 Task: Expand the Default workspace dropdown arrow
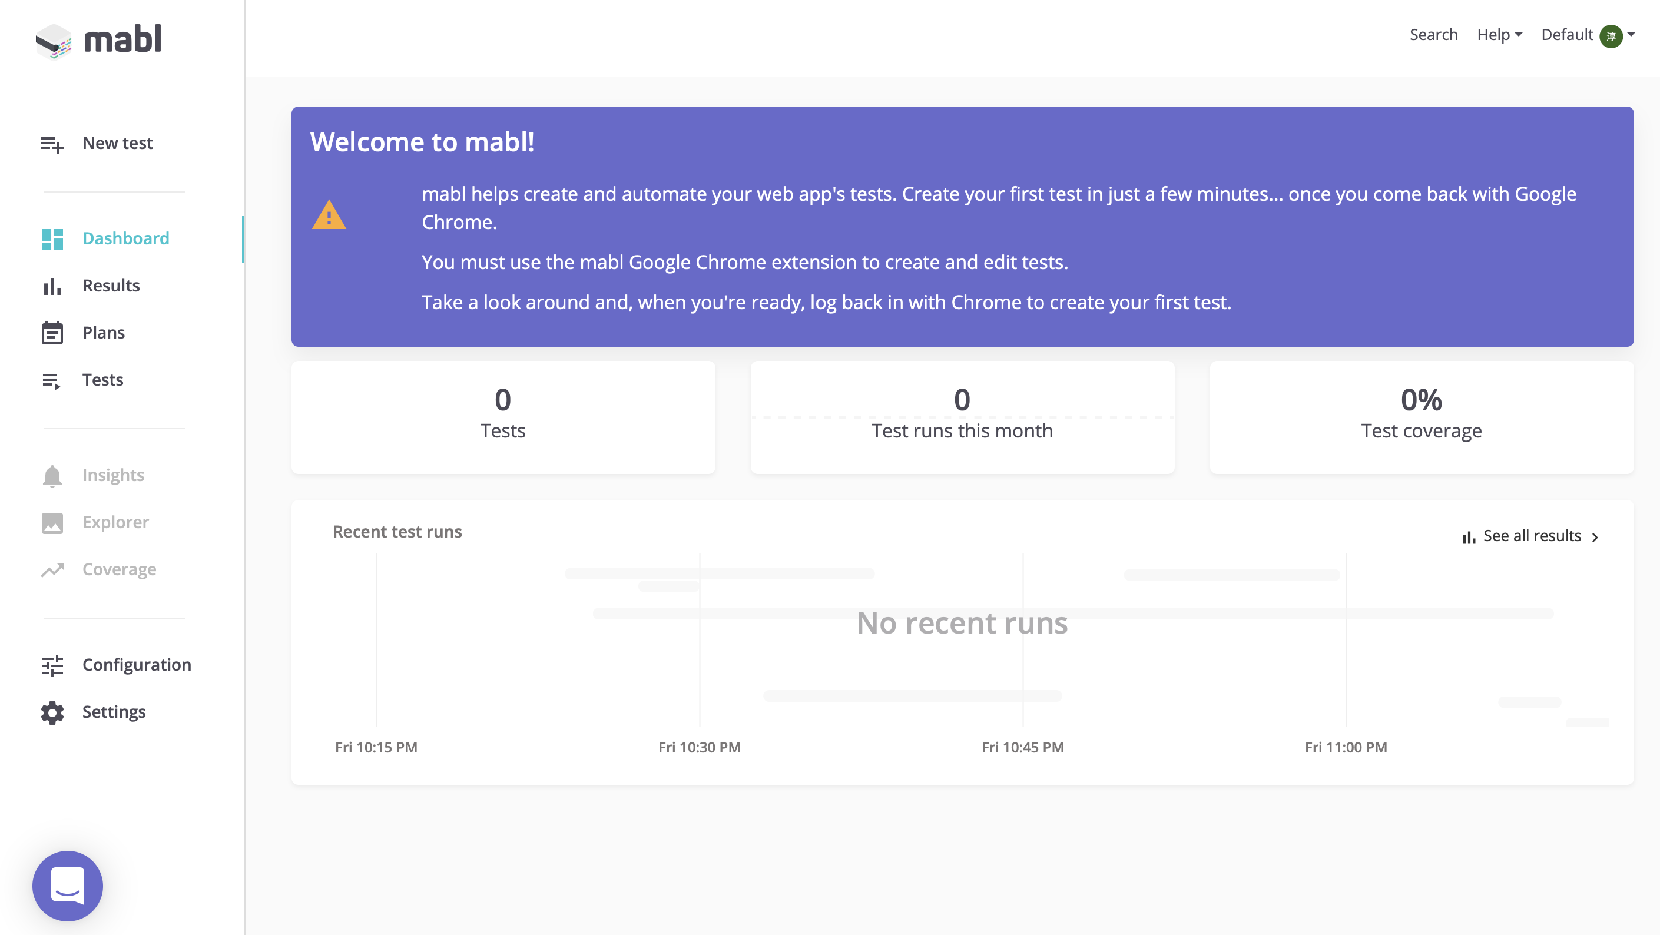(x=1631, y=35)
